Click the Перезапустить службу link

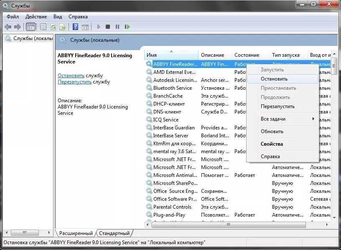click(74, 82)
